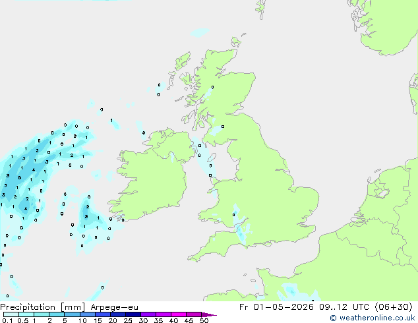Click the legend label "40"
The image size is (418, 323).
(173, 320)
